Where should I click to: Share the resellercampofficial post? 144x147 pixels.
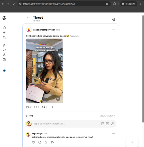(52, 107)
